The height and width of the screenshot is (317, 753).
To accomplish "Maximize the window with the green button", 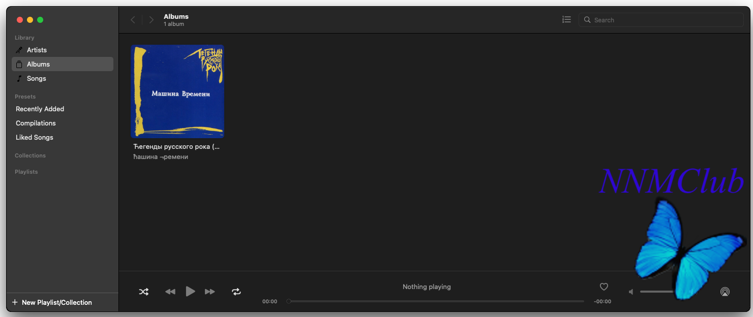I will tap(40, 20).
